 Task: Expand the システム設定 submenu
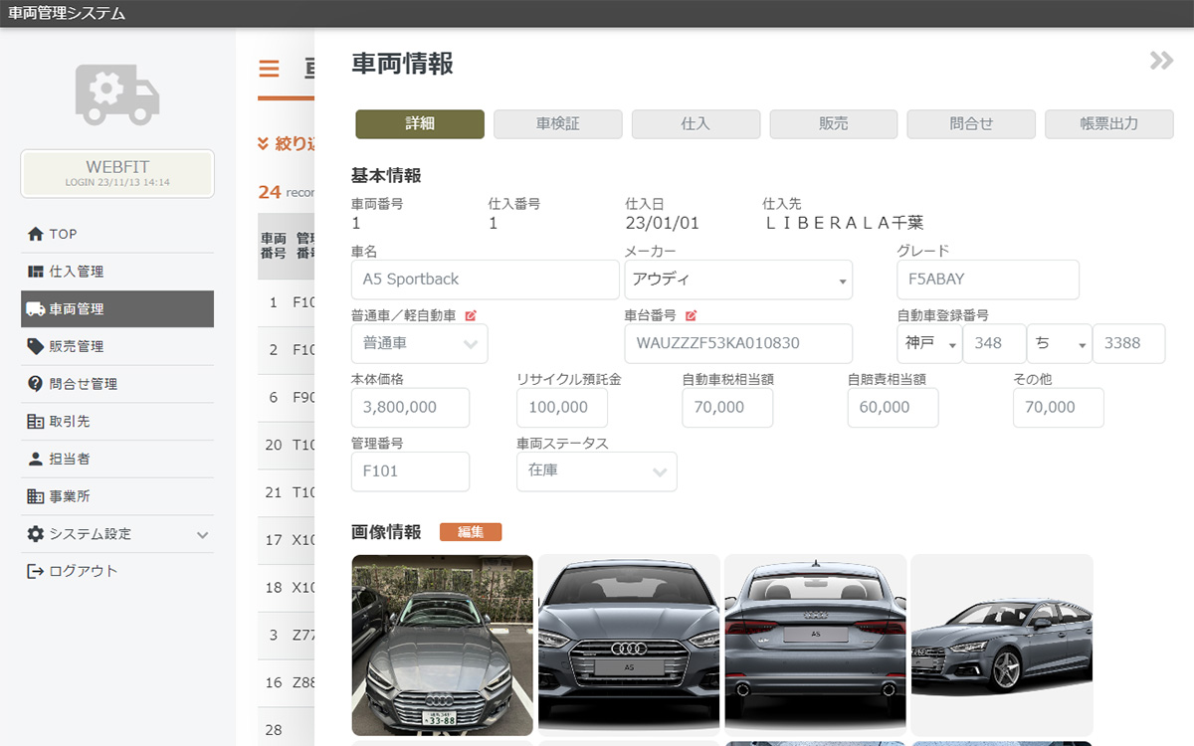pos(117,534)
